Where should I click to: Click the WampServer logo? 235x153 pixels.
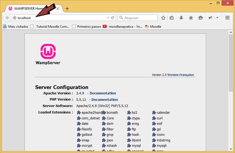click(x=48, y=54)
